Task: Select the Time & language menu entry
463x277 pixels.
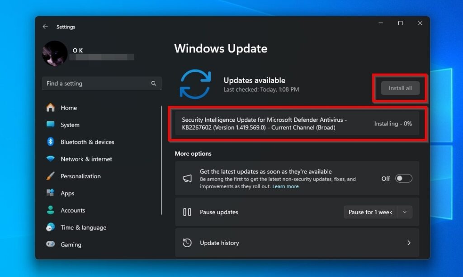Action: [x=84, y=227]
